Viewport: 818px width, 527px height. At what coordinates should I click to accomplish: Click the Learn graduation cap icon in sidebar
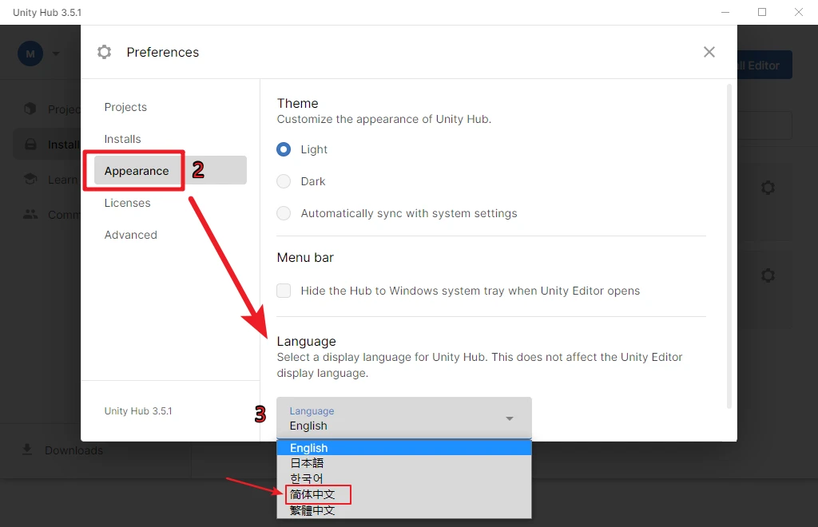tap(31, 179)
